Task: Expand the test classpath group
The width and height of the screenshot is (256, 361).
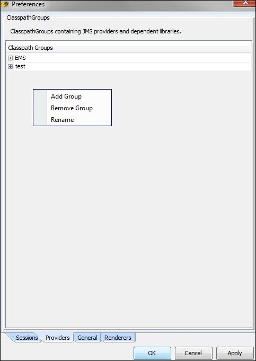Action: (10, 67)
